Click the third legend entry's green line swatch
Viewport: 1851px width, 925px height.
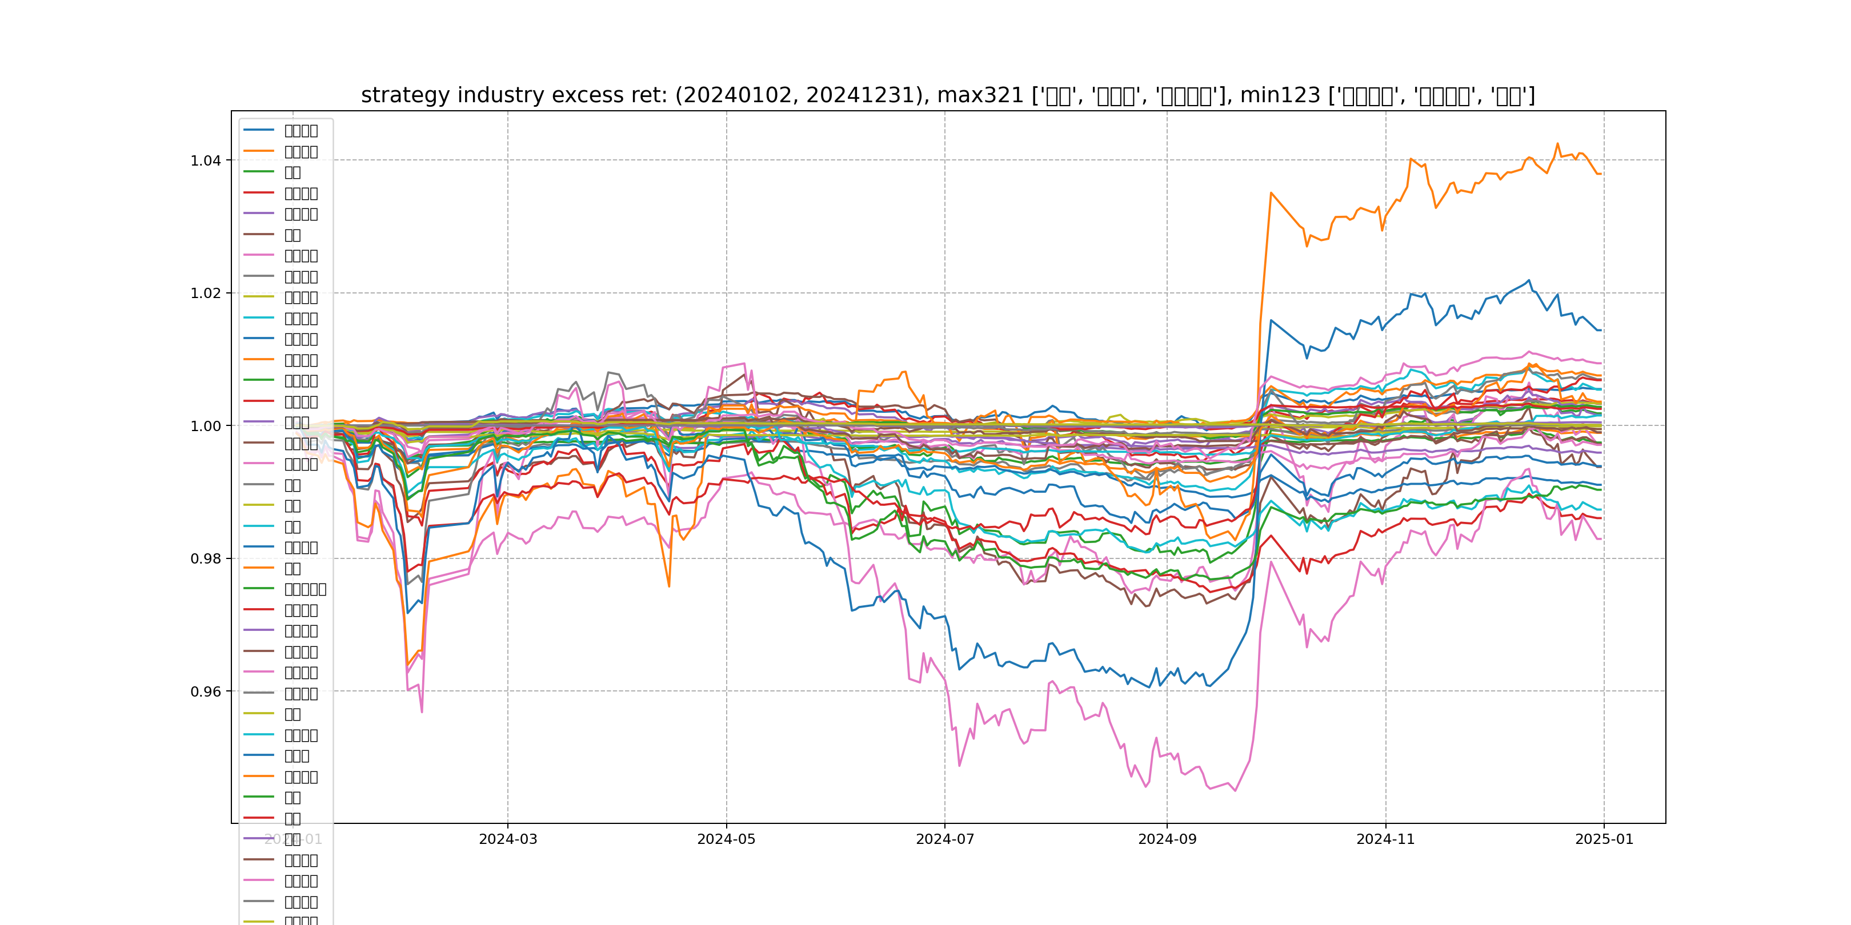click(x=259, y=172)
